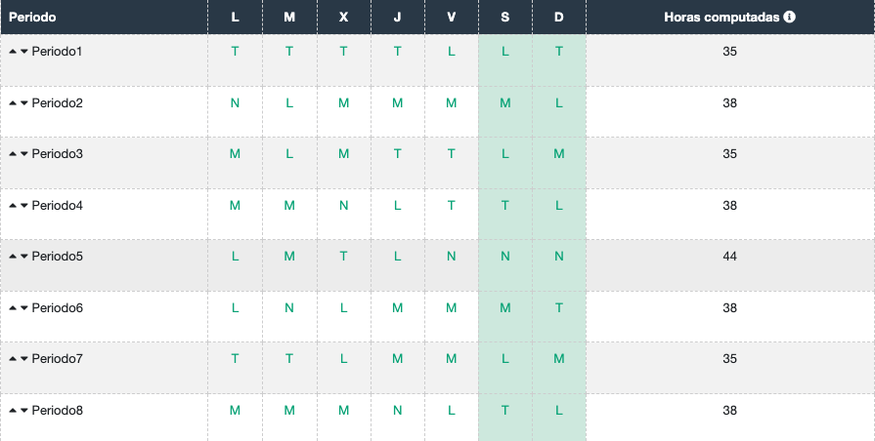Click the up arrow for Periodo7
Screen dimensions: 875x441
pos(13,359)
